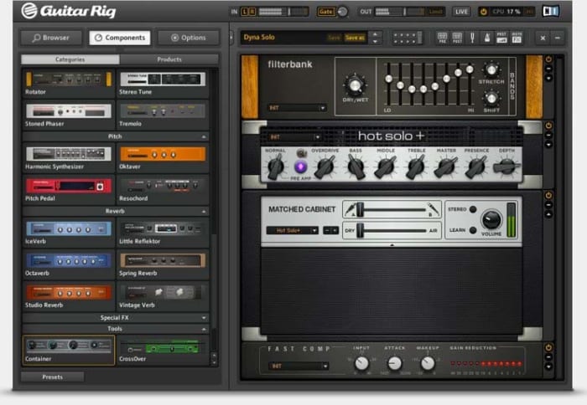This screenshot has width=587, height=405.
Task: Click the metronome icon in toolbar
Action: 486,38
